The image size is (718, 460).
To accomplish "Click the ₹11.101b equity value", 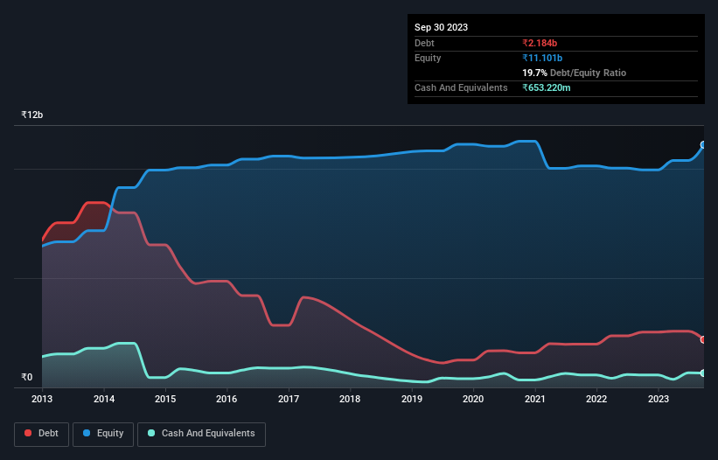I will tap(542, 58).
